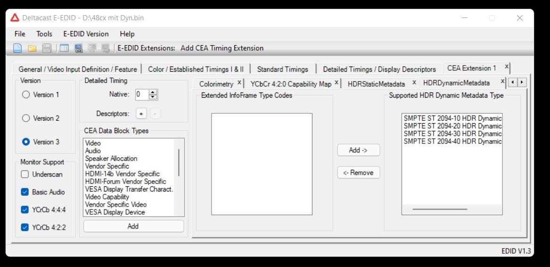Viewport: 550px width, 267px height.
Task: Add a descriptor with the plus button
Action: (141, 114)
